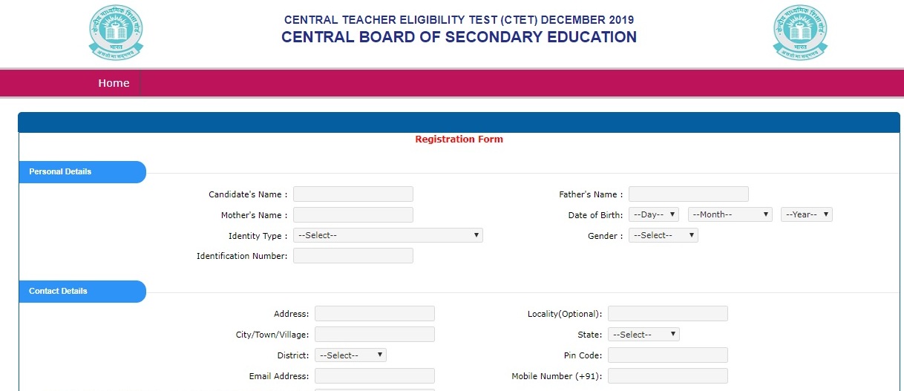Open the Year dropdown

[807, 214]
